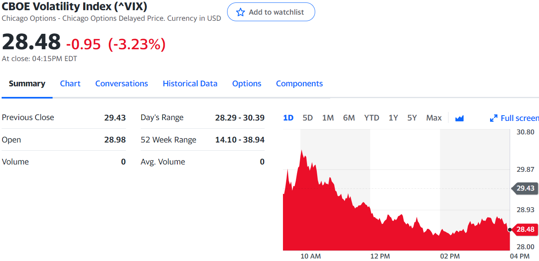View the Components tab
Screen dimensions: 539x261
299,83
